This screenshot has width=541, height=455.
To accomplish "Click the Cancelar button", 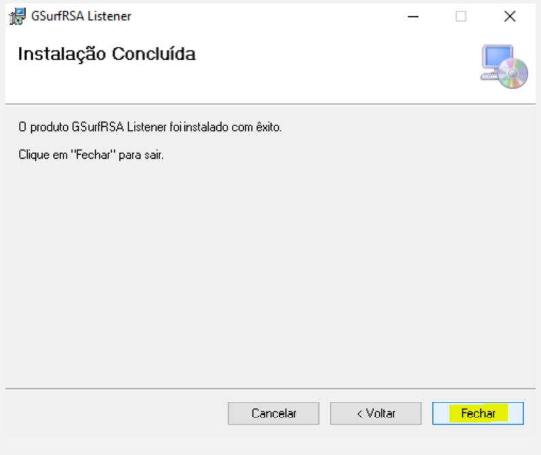I will 274,413.
